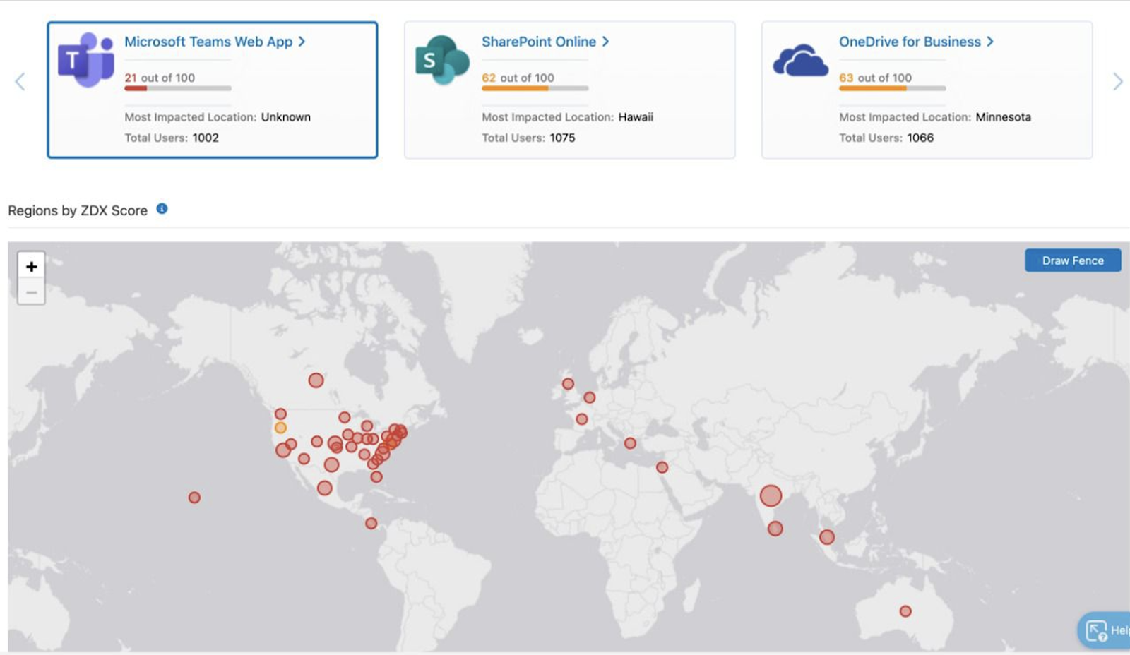
Task: Click 'Most Impacted Location: Hawaii' text
Action: (x=567, y=117)
